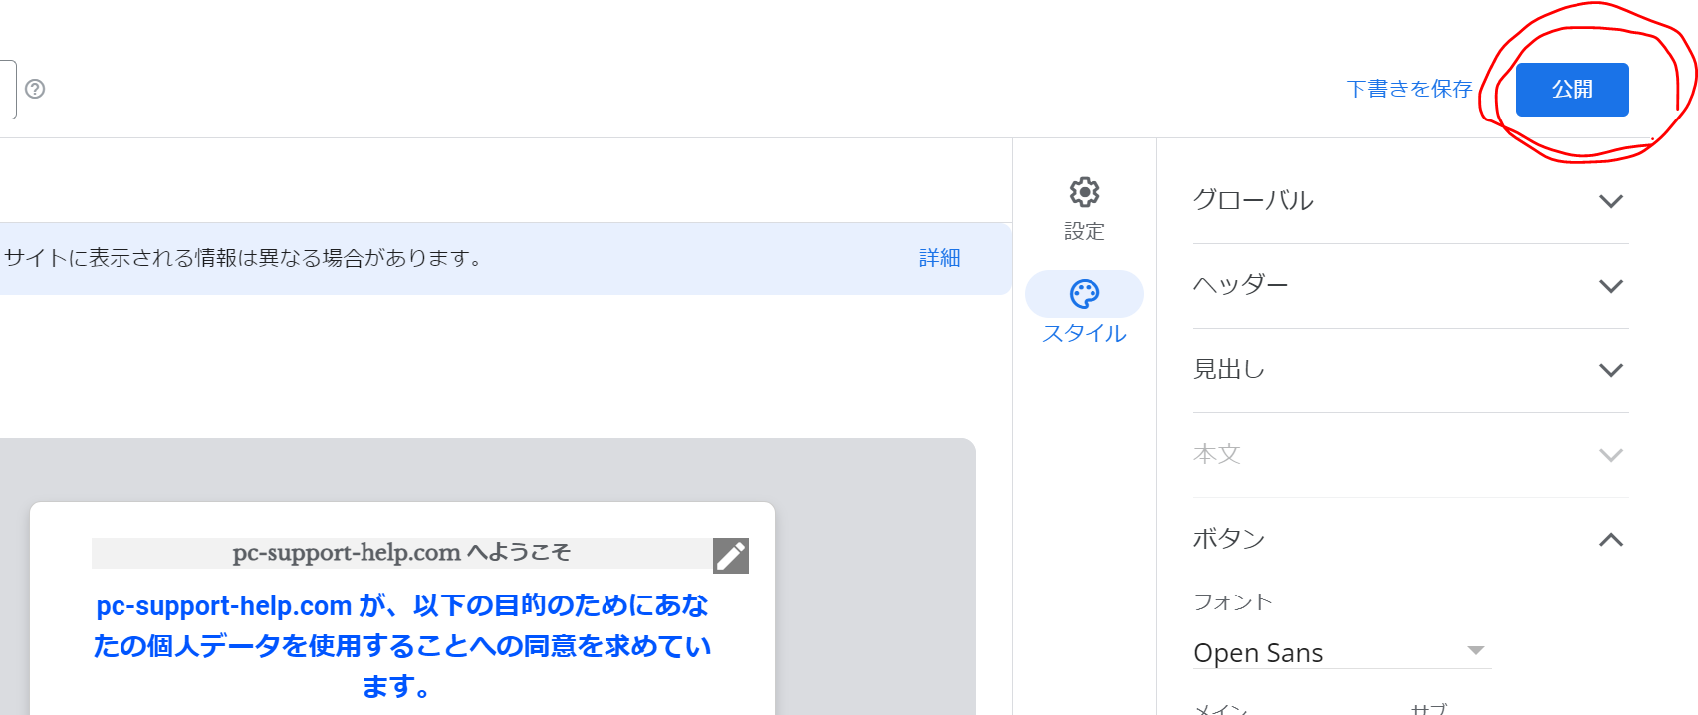Image resolution: width=1698 pixels, height=715 pixels.
Task: Select the blue consent heading in preview
Action: click(x=400, y=645)
